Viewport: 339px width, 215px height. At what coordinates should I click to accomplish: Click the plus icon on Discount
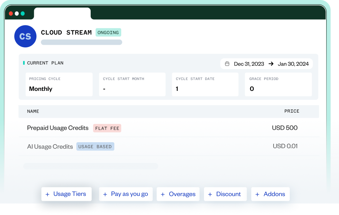210,194
